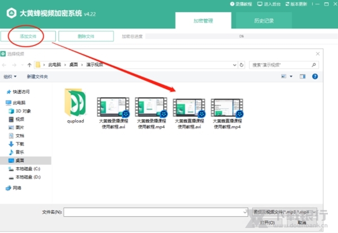
Task: Toggle the preview pane icon
Action: coord(303,76)
